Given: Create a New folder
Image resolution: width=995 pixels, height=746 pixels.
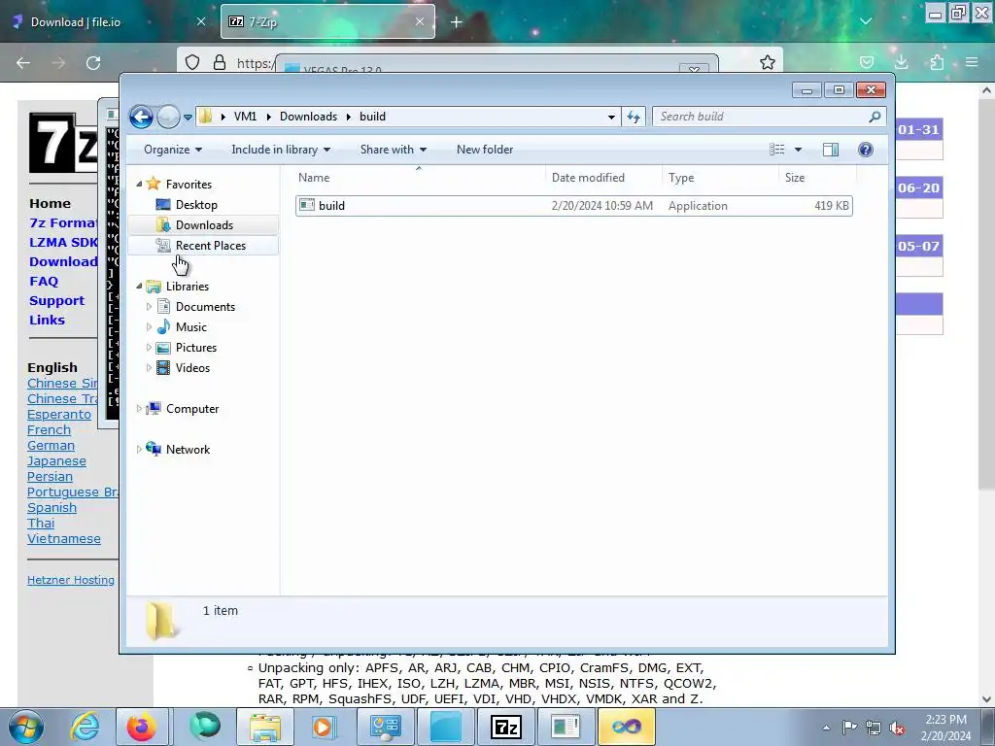Looking at the screenshot, I should point(485,150).
